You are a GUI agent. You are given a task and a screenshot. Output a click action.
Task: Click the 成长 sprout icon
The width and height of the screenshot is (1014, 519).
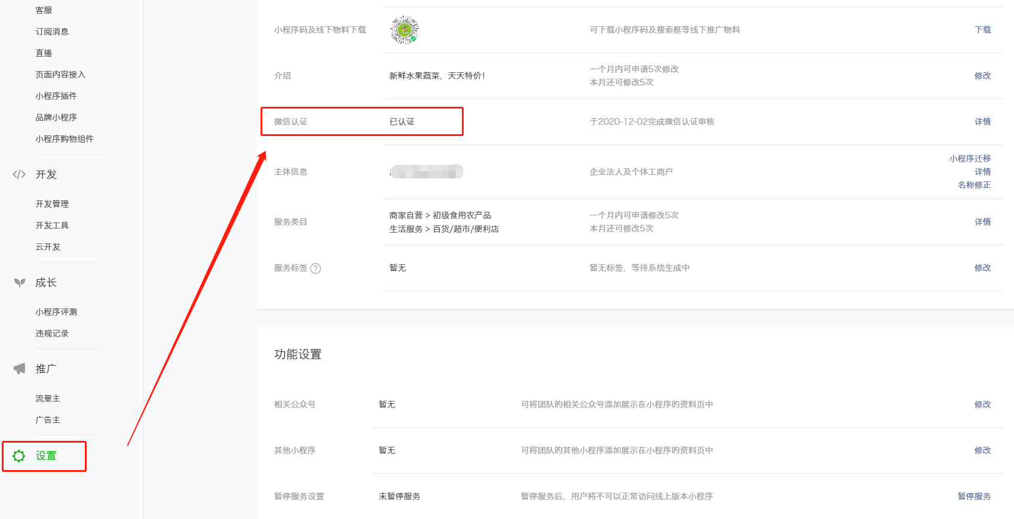[x=20, y=282]
